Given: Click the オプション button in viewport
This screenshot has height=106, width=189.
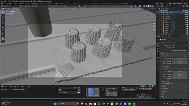Looking at the screenshot, I should click(x=151, y=8).
